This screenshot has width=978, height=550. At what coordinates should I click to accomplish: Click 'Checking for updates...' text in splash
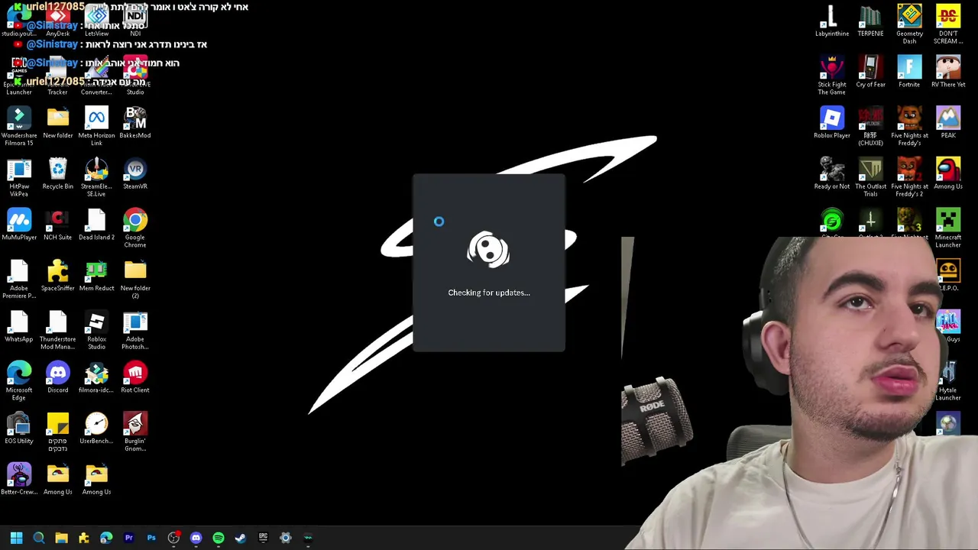[x=489, y=293]
